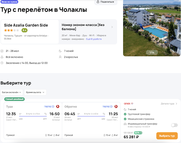Click the -50% discount info badge

pyautogui.click(x=138, y=132)
